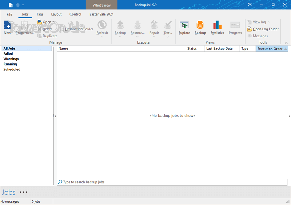Select All Jobs filter
Viewport: 291px width, 205px height.
click(x=27, y=49)
